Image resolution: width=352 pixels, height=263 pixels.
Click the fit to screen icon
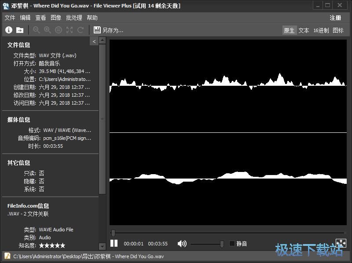(x=70, y=30)
